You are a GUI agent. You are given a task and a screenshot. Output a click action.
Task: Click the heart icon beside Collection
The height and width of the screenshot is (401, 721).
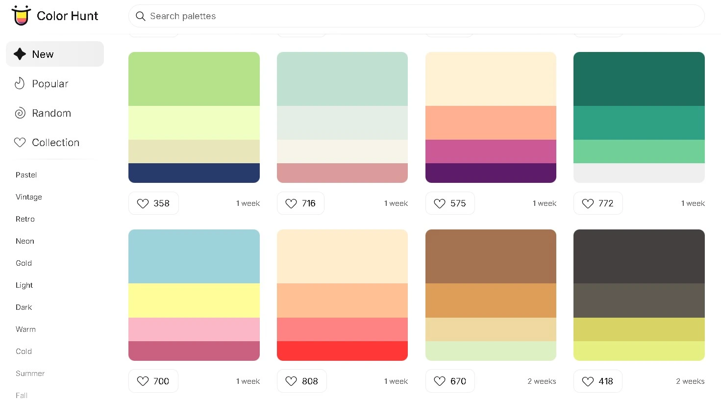coord(20,142)
